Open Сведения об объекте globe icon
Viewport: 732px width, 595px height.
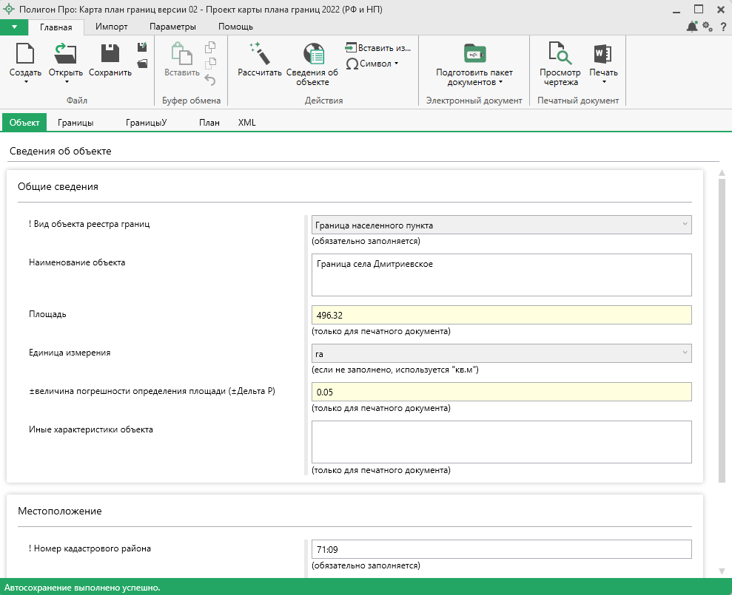tap(312, 54)
